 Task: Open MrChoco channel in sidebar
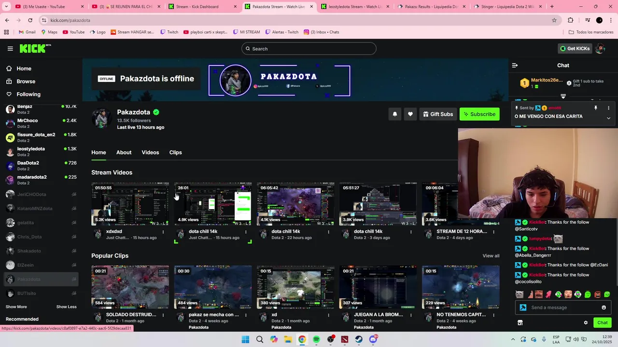(x=41, y=123)
